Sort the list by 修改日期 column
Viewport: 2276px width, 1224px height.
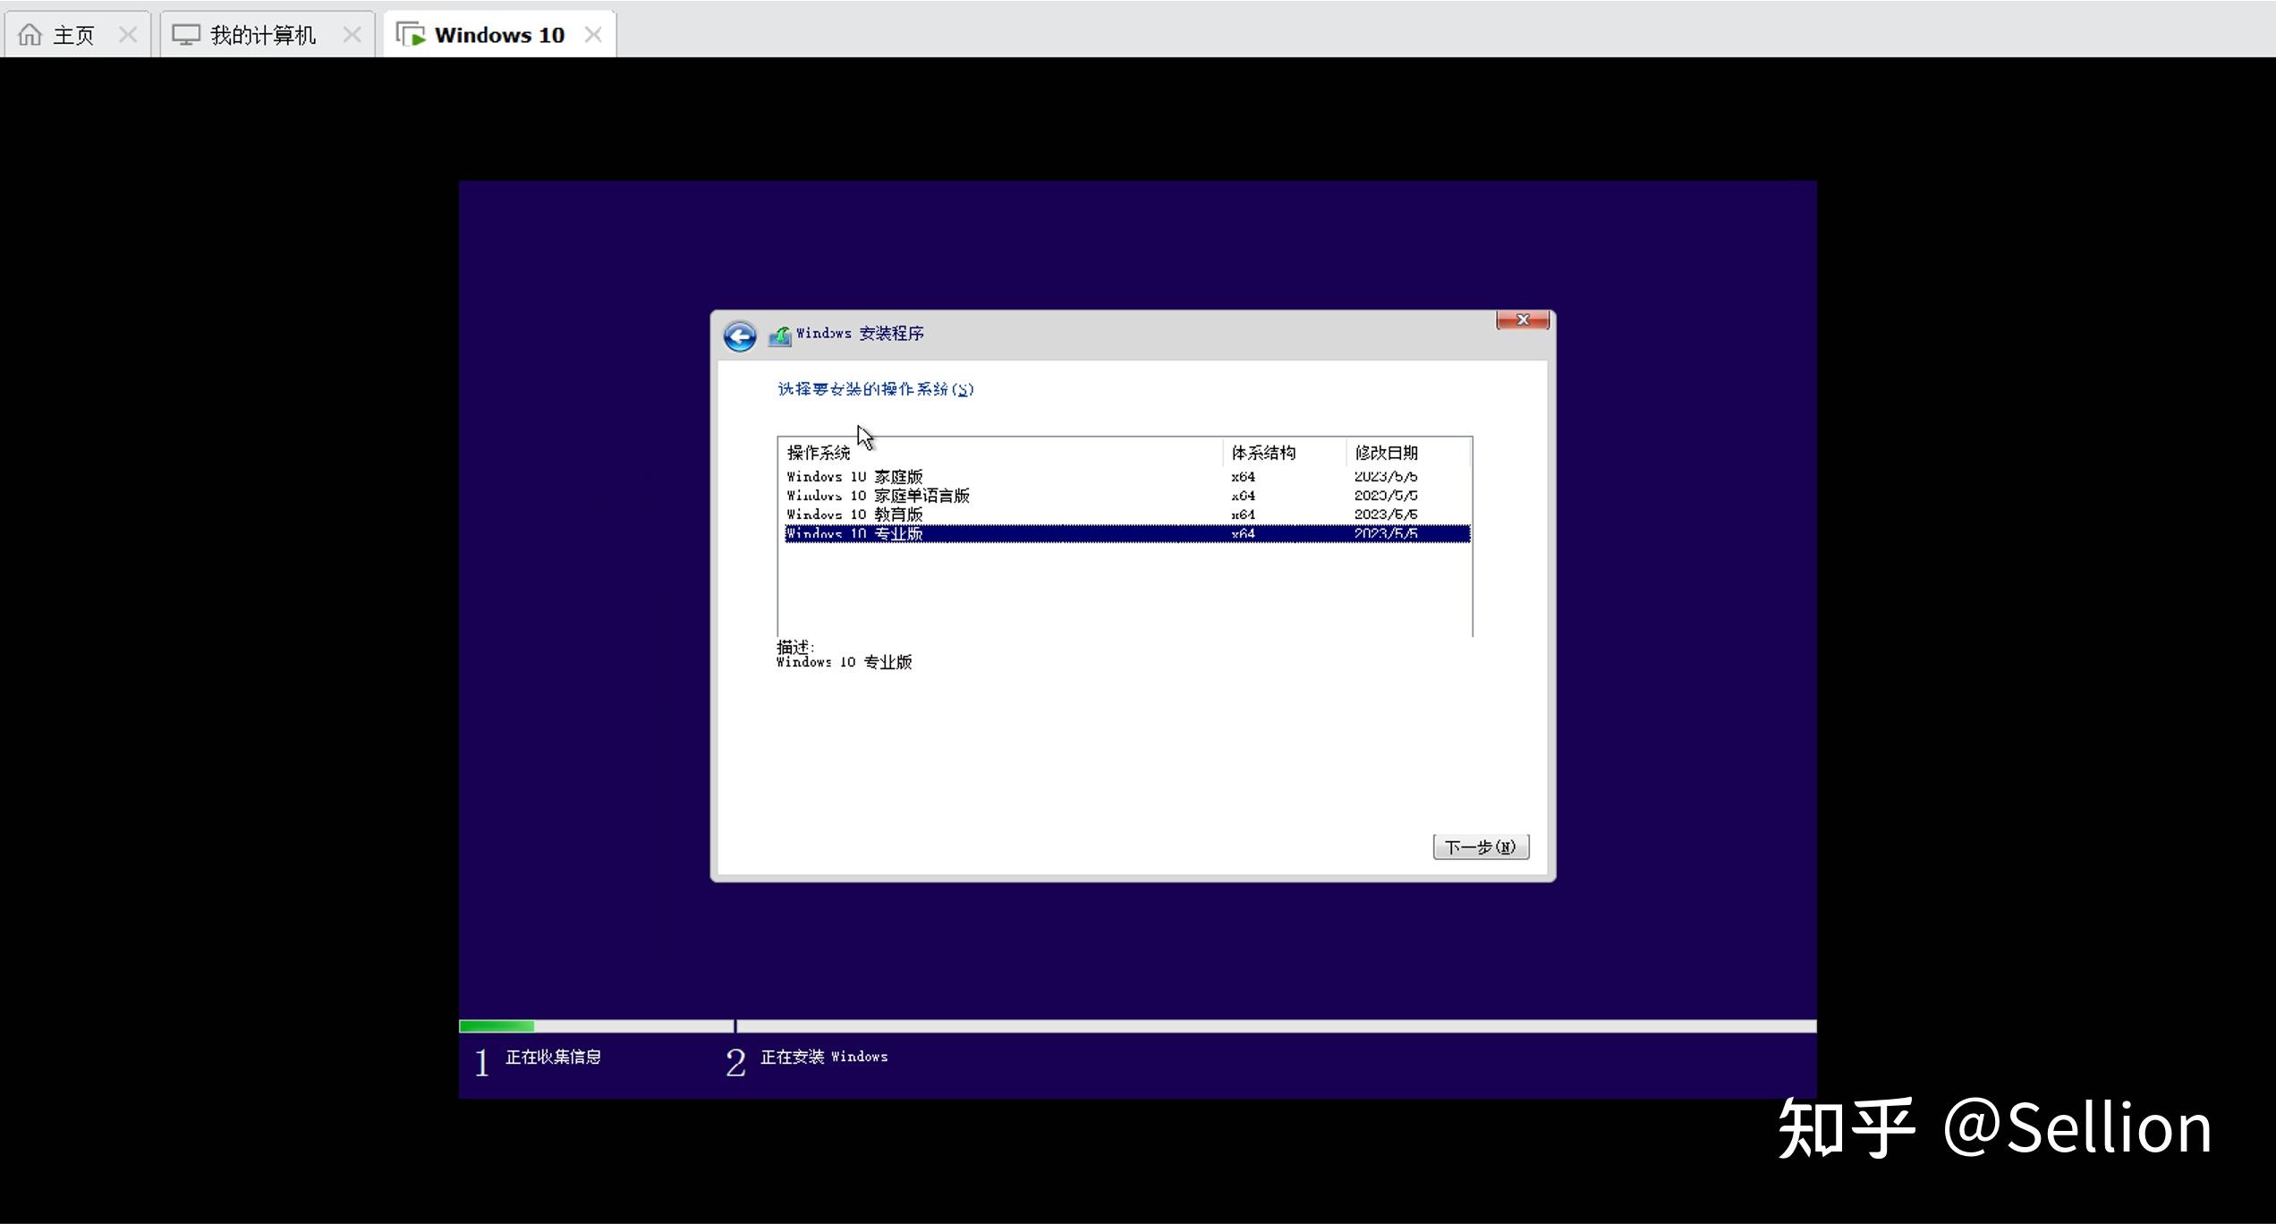[x=1387, y=452]
